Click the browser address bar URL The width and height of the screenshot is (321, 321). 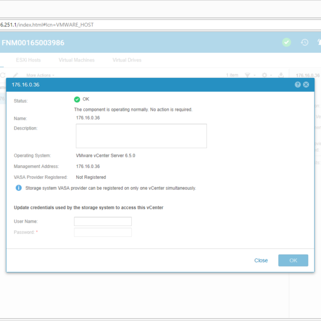pyautogui.click(x=47, y=25)
